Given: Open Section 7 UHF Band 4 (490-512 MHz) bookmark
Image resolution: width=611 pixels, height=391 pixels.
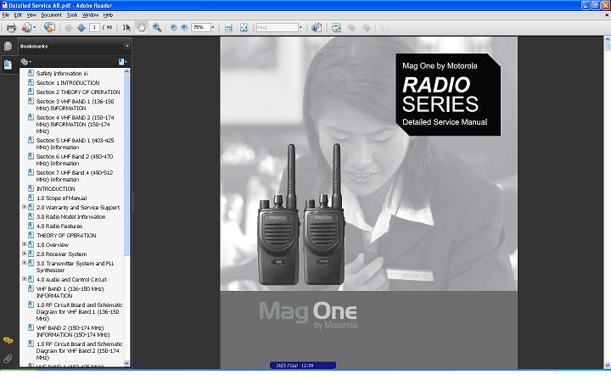Looking at the screenshot, I should pyautogui.click(x=75, y=176).
